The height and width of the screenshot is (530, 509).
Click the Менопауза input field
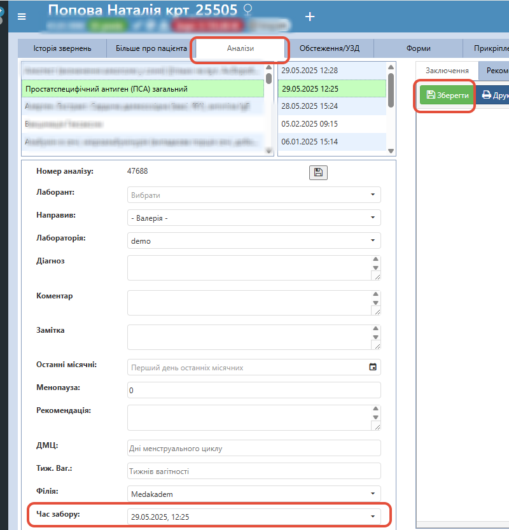(254, 390)
